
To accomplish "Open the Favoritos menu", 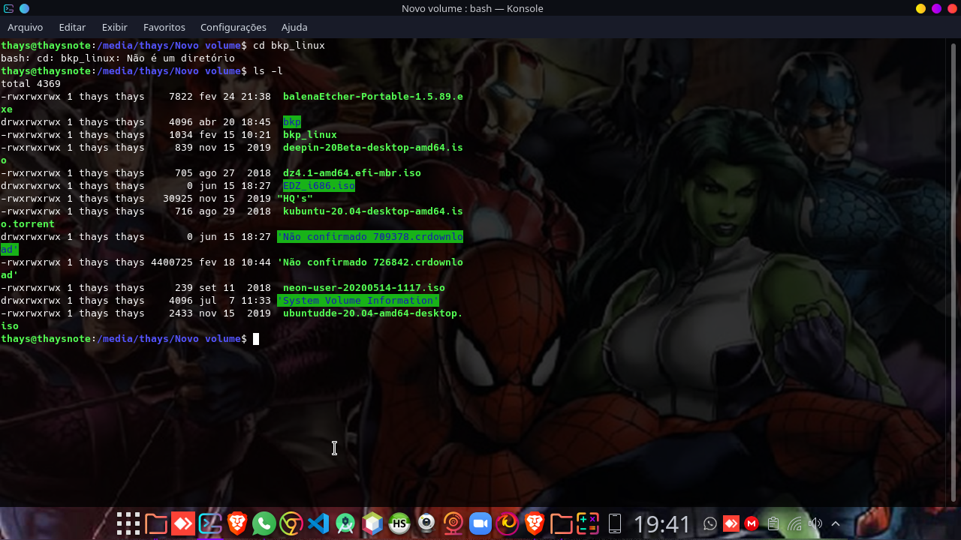I will (x=164, y=27).
